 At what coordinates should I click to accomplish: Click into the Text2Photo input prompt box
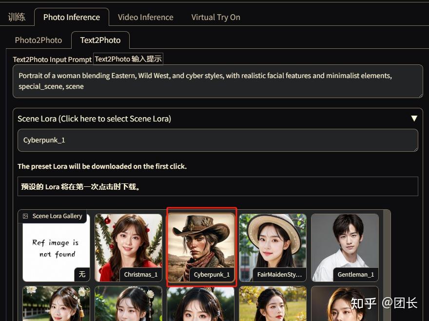(x=218, y=81)
